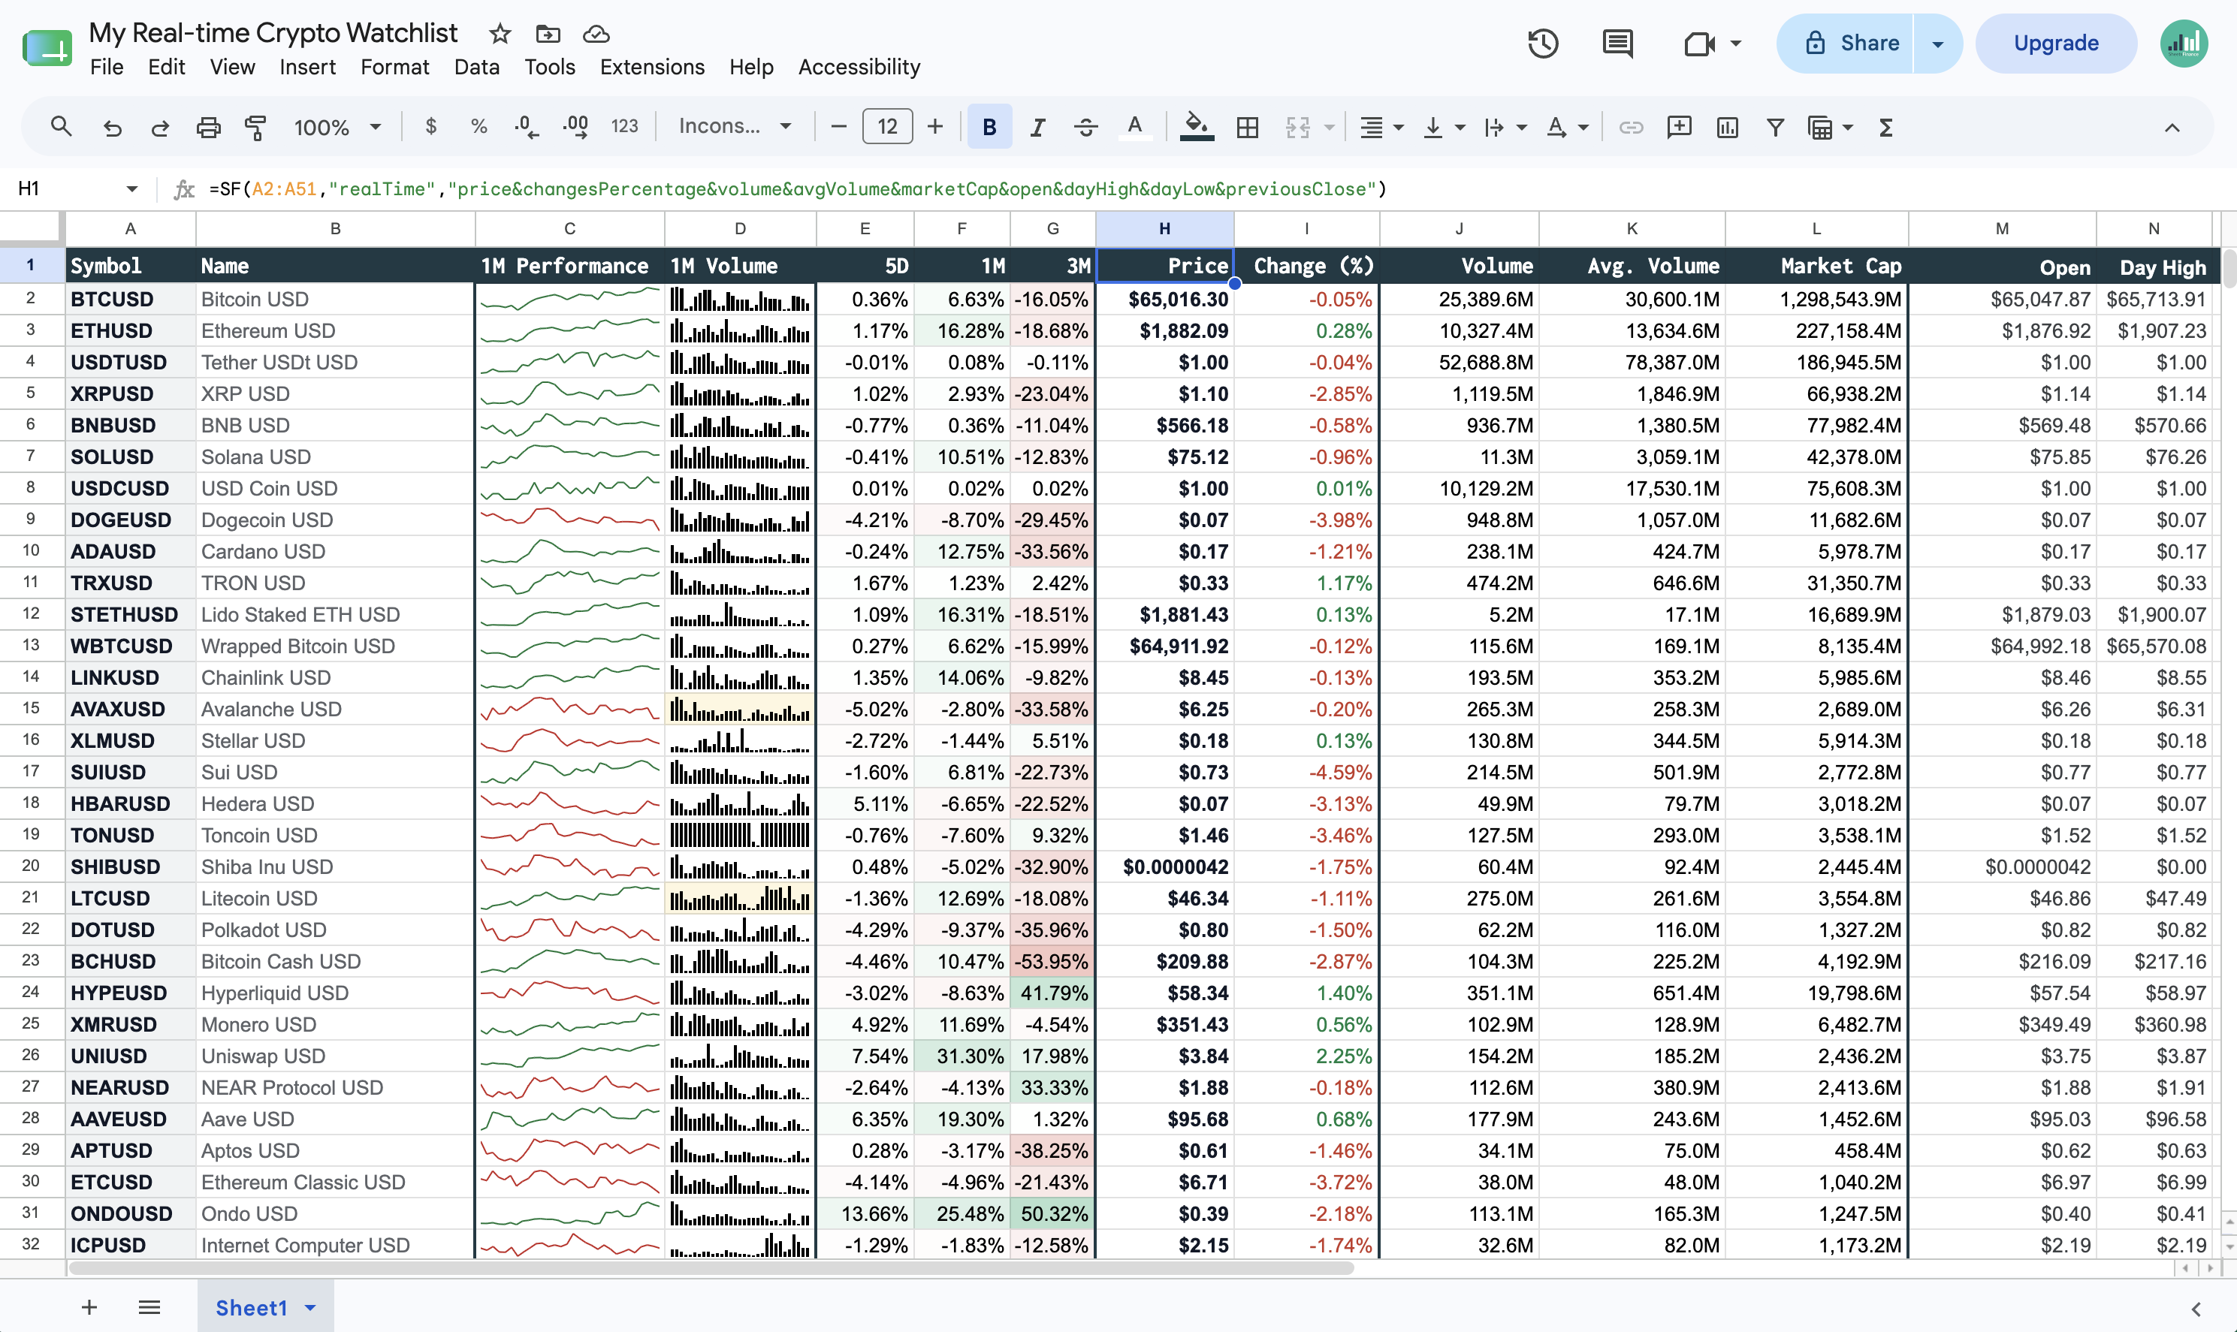Image resolution: width=2237 pixels, height=1332 pixels.
Task: Star the document
Action: (500, 34)
